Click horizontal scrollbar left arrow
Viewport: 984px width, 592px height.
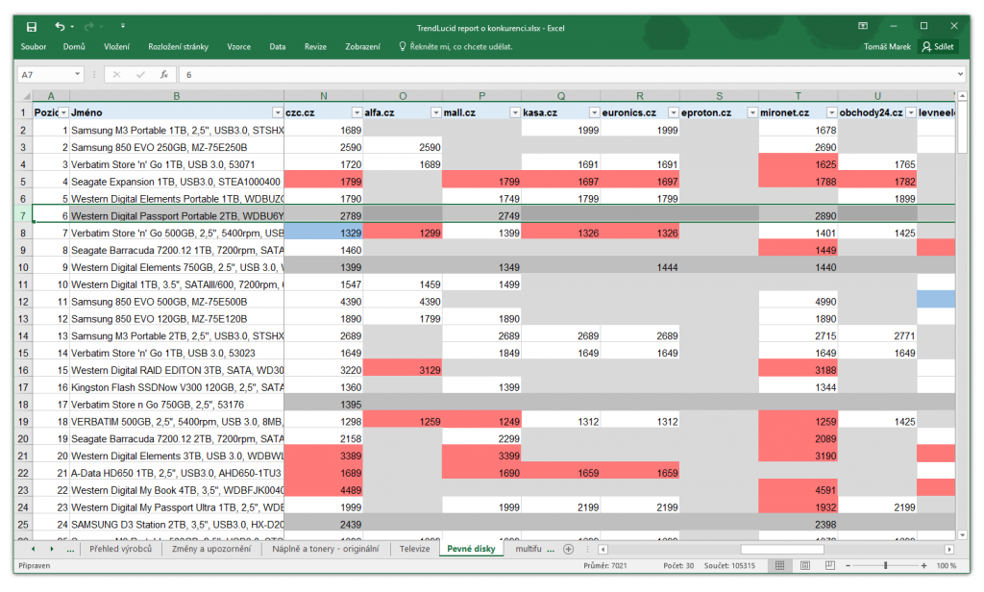(x=603, y=550)
